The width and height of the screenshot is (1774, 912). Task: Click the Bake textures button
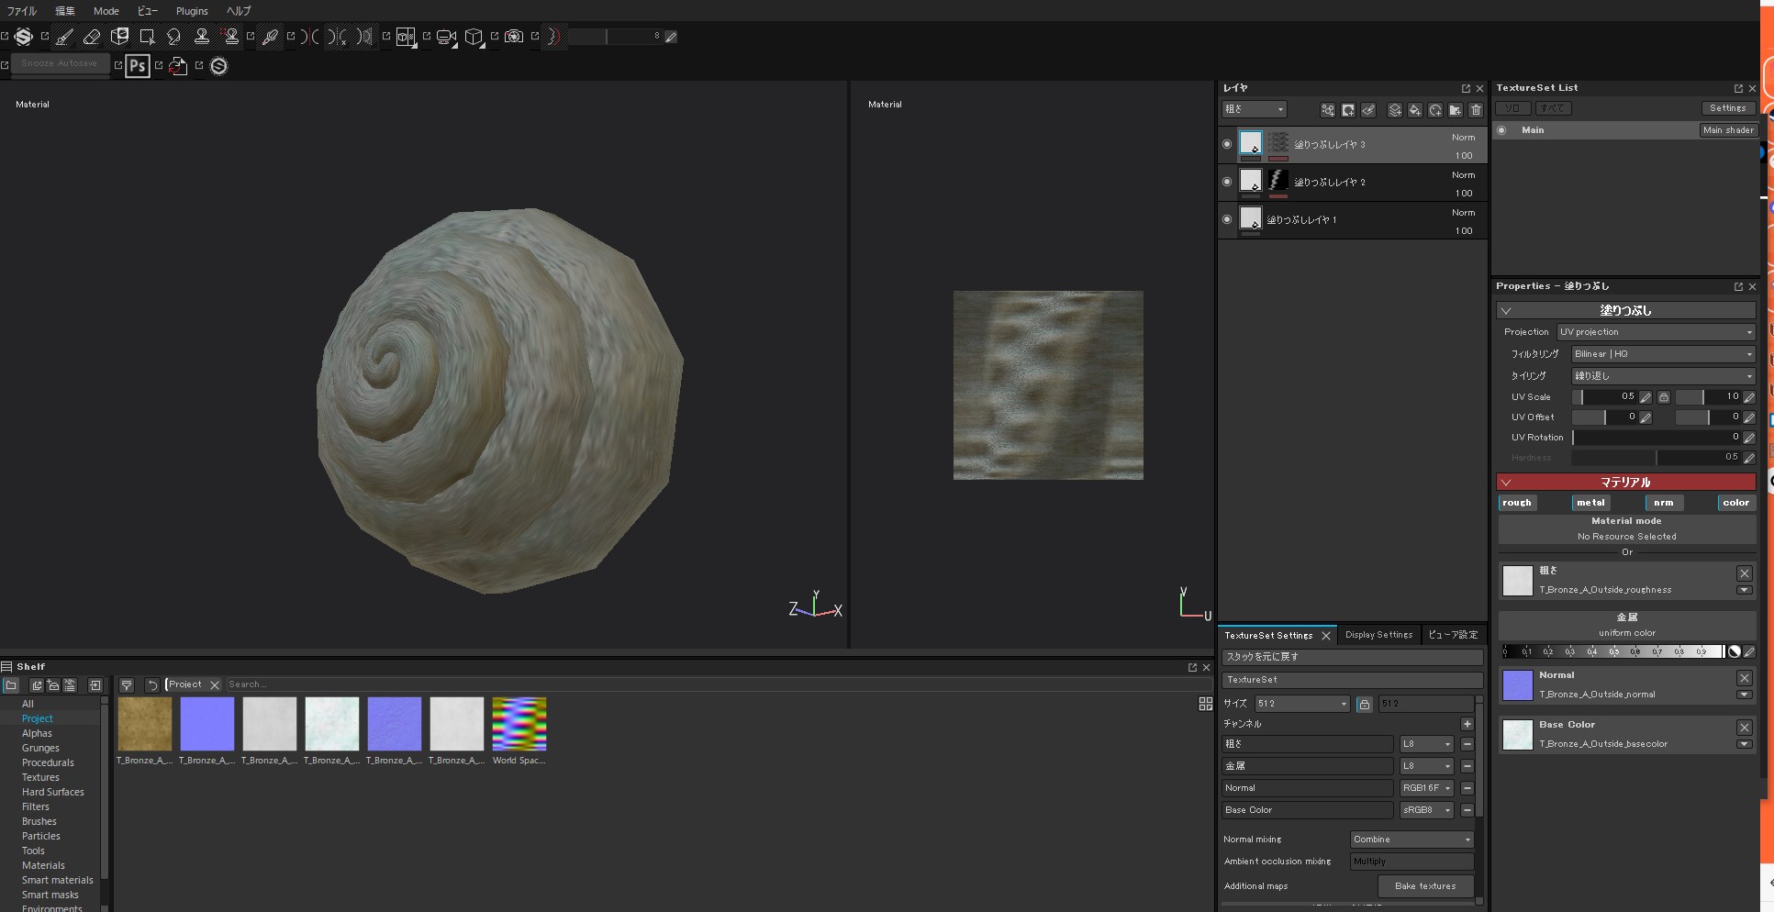(1425, 886)
